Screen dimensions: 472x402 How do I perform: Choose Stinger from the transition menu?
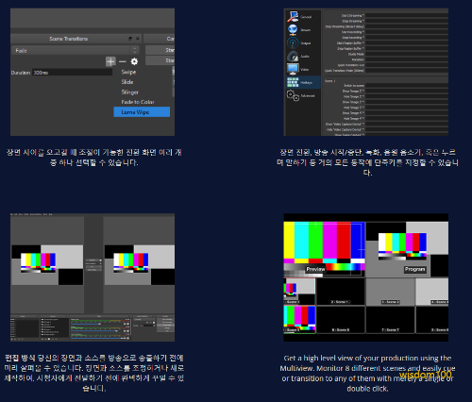pyautogui.click(x=130, y=92)
